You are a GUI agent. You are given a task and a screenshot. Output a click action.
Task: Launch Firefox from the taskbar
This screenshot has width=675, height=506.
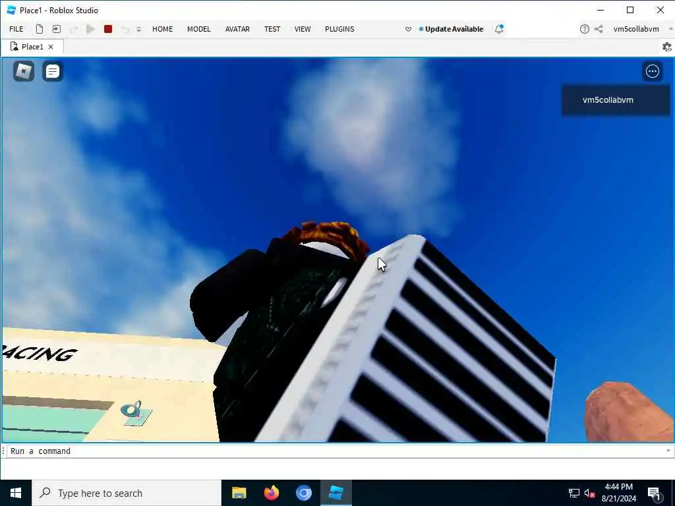(x=271, y=493)
